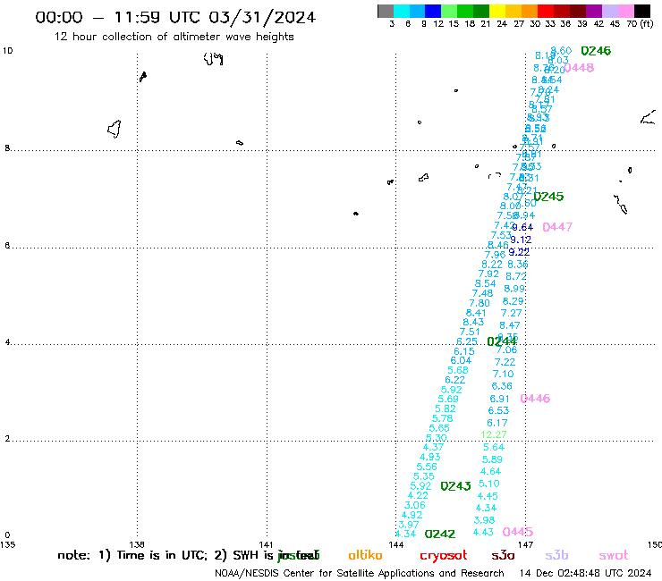662x581 pixels.
Task: Select the dark blue wave height 9.12
Action: point(521,240)
